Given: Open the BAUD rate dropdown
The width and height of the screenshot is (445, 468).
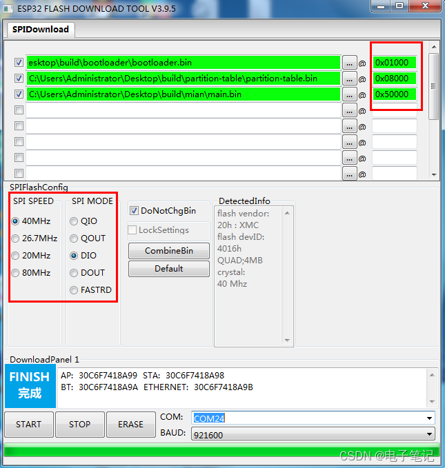Looking at the screenshot, I should [x=429, y=434].
